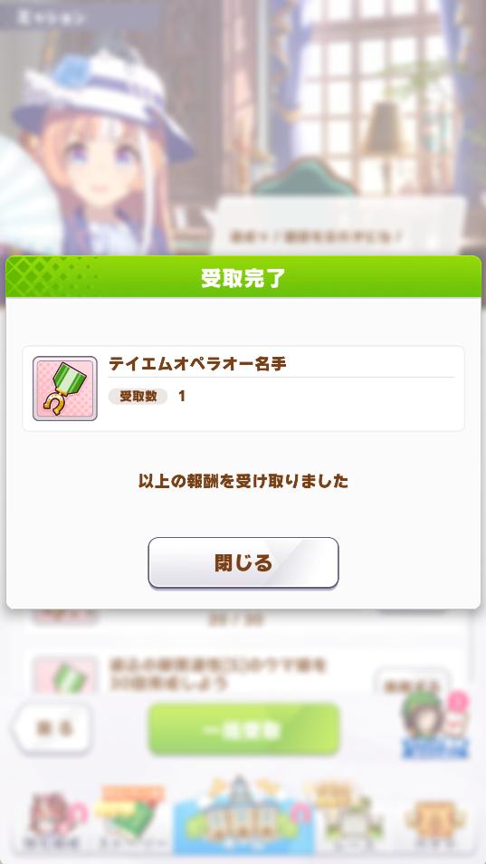Select the home building icon in bottom bar
The width and height of the screenshot is (486, 864).
coord(243,815)
